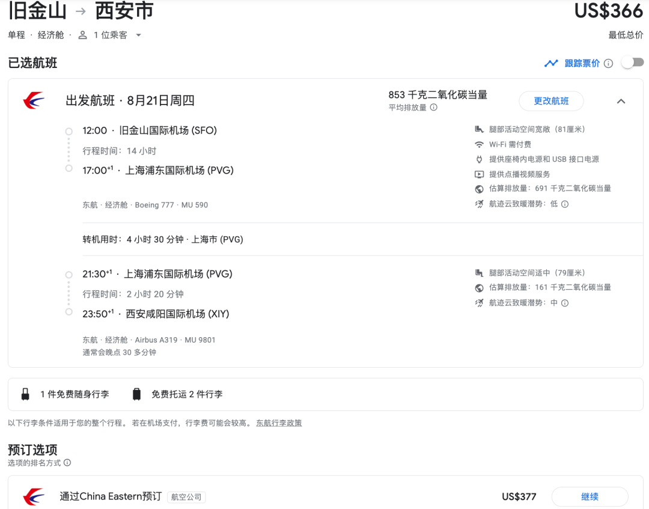Image resolution: width=649 pixels, height=509 pixels.
Task: Open the 东航行李政策 link
Action: click(279, 423)
